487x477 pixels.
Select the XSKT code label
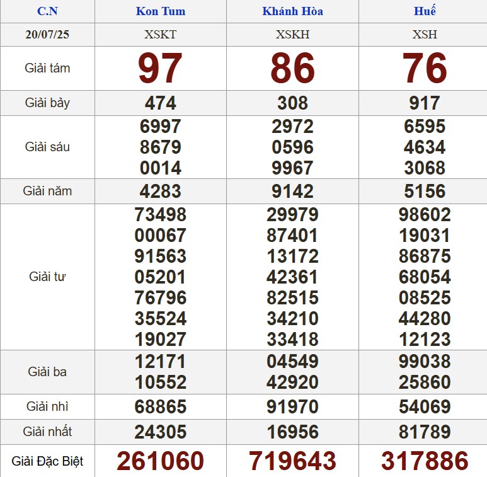click(160, 35)
